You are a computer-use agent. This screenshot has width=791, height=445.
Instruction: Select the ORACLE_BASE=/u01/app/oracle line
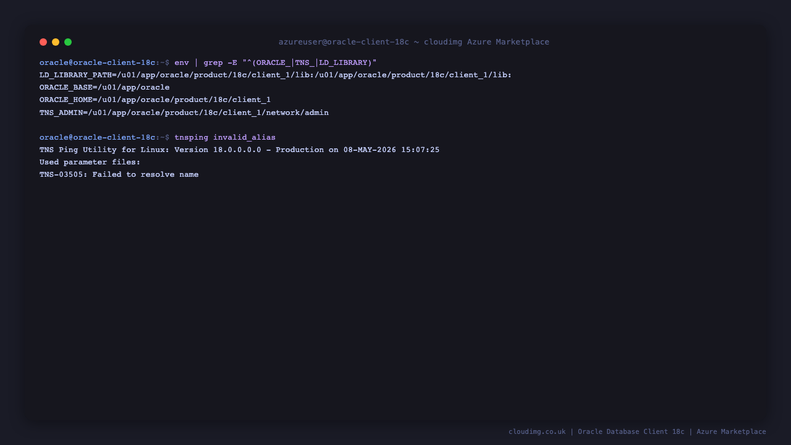104,87
